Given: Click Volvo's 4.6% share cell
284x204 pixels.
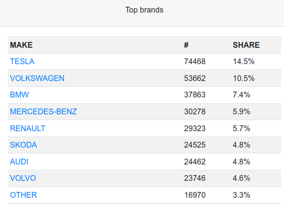Looking at the screenshot, I should tap(242, 178).
